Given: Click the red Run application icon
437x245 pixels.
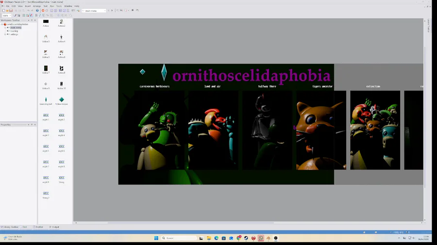Looking at the screenshot, I should [43, 11].
